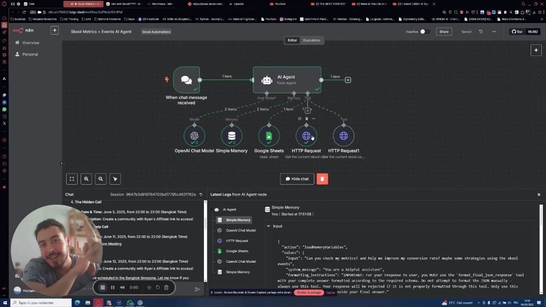Switch to the Editor tab
Viewport: 546px width, 307px height.
tap(292, 41)
